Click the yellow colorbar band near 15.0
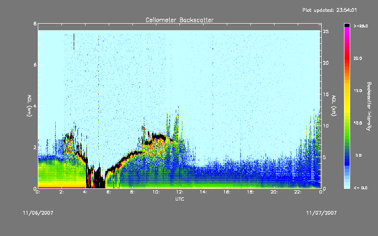Image resolution: width=378 pixels, height=236 pixels. click(x=347, y=92)
